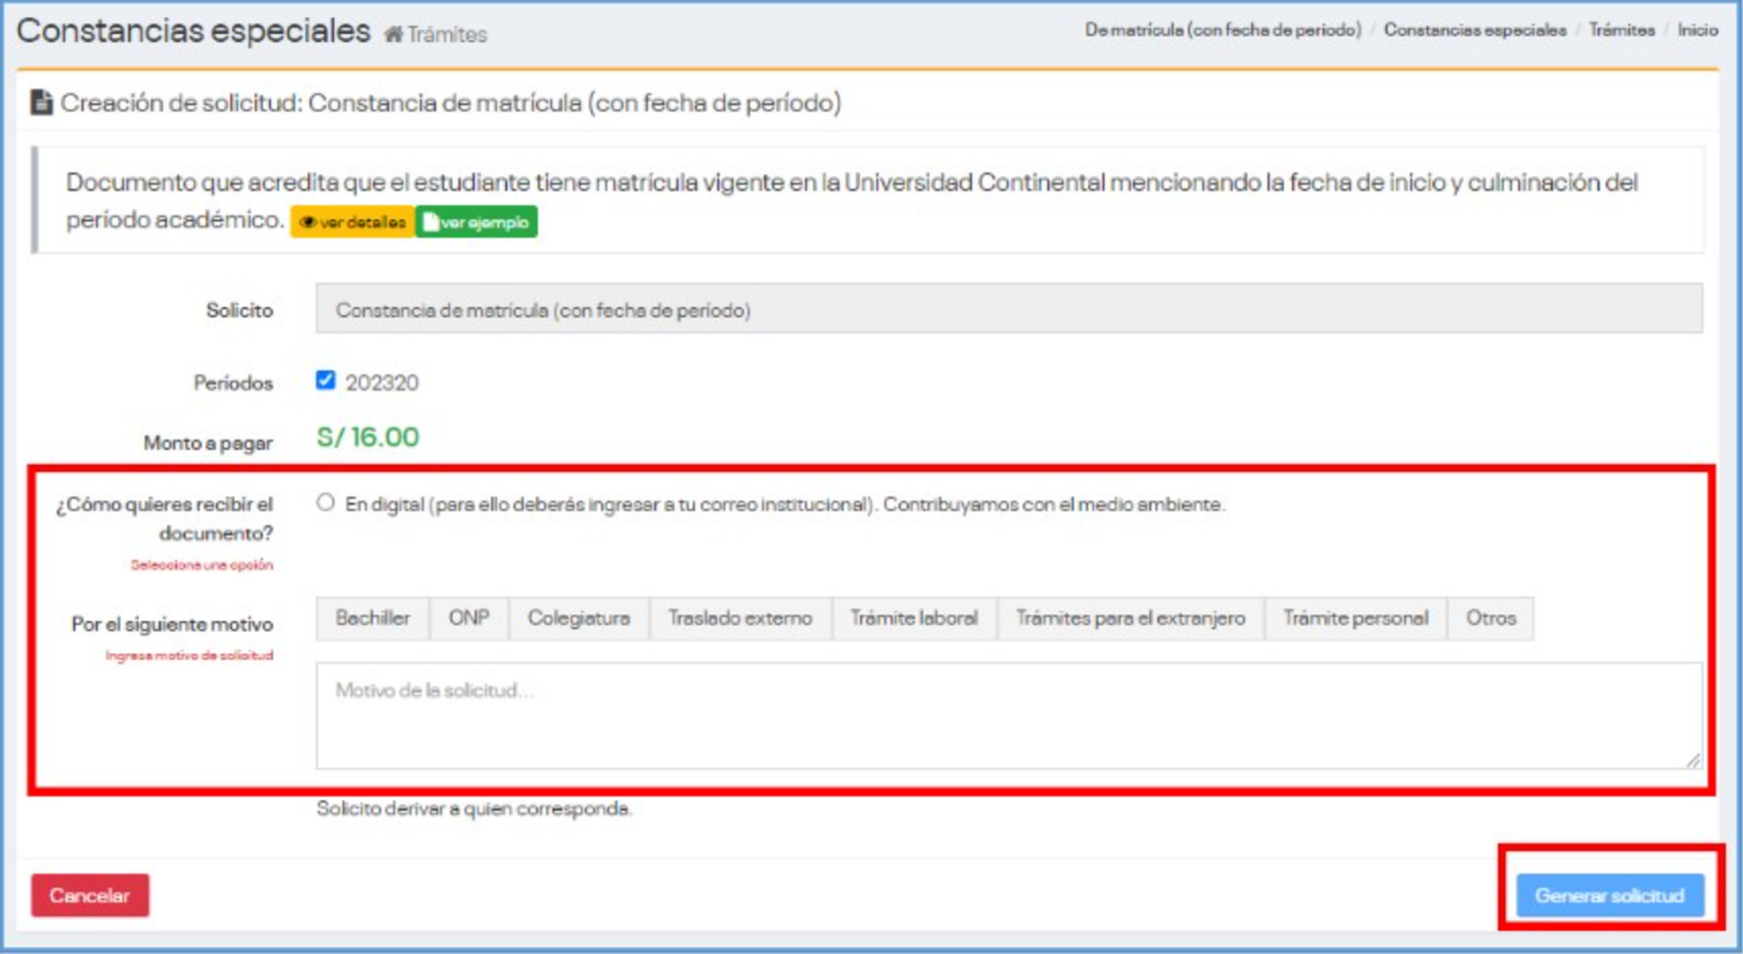Select Traslado externo motive
This screenshot has height=954, width=1743.
(740, 618)
